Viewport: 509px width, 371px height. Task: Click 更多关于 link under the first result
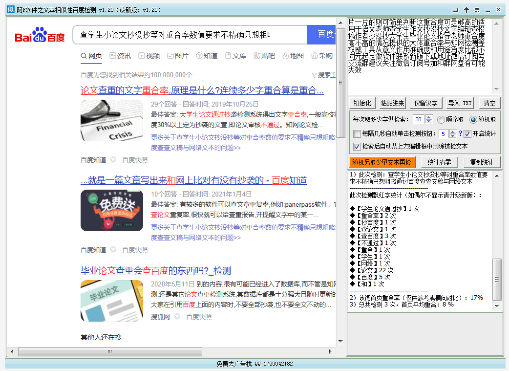tap(243, 142)
